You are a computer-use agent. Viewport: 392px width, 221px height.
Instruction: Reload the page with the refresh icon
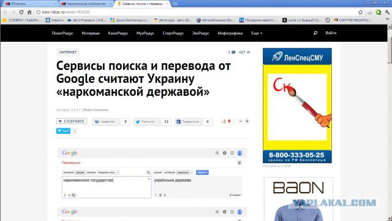21,12
